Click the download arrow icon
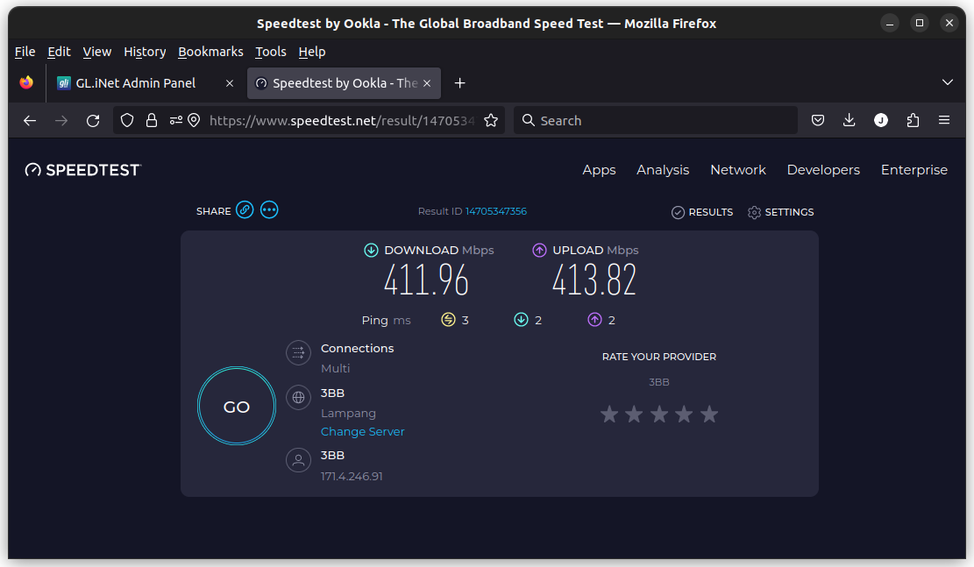974x567 pixels. 371,251
